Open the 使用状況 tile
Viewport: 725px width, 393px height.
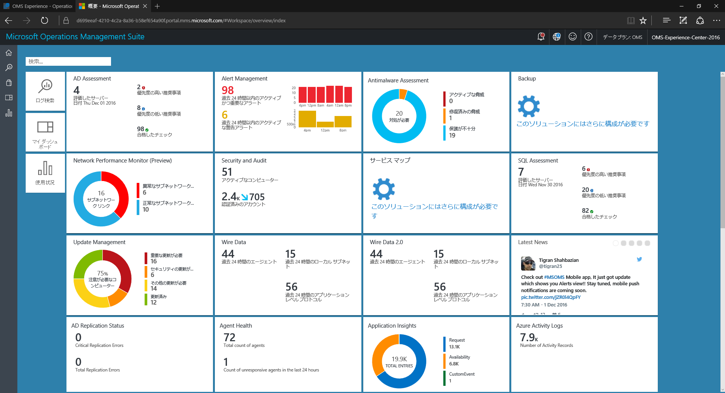click(45, 173)
